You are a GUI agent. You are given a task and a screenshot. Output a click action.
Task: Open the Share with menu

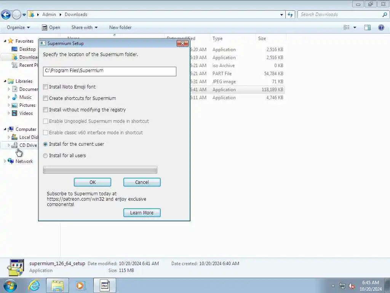[84, 27]
